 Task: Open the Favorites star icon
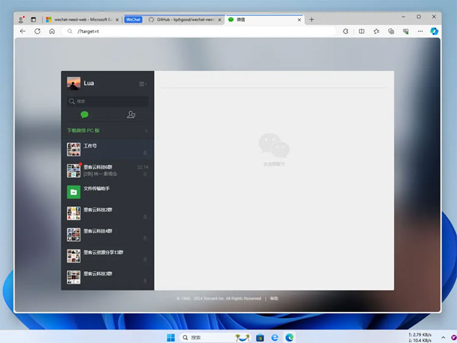point(377,31)
